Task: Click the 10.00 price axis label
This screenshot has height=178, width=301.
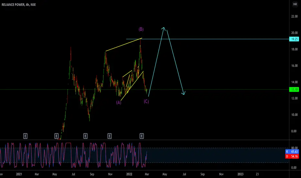Action: (295, 115)
